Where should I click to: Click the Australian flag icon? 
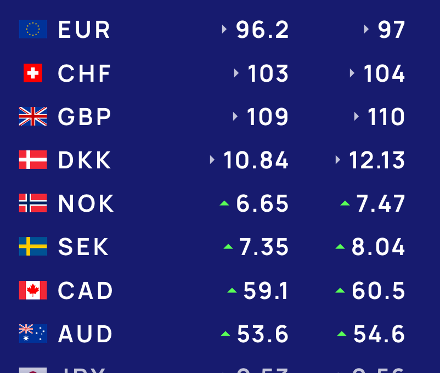tap(33, 334)
